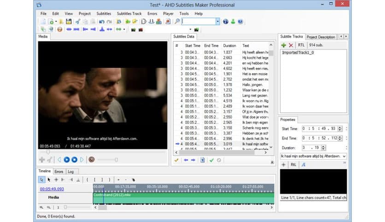This screenshot has width=385, height=222.
Task: Open dropdown arrow beside green stretch icon
Action: [x=124, y=29]
